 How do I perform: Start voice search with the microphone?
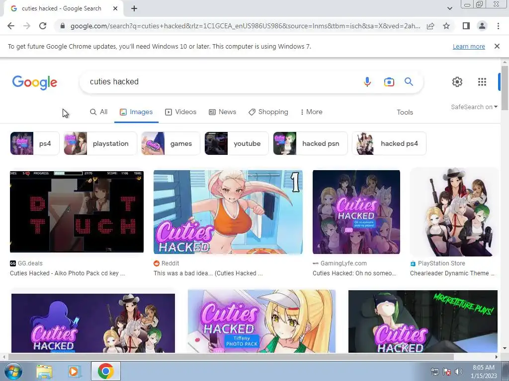point(367,82)
